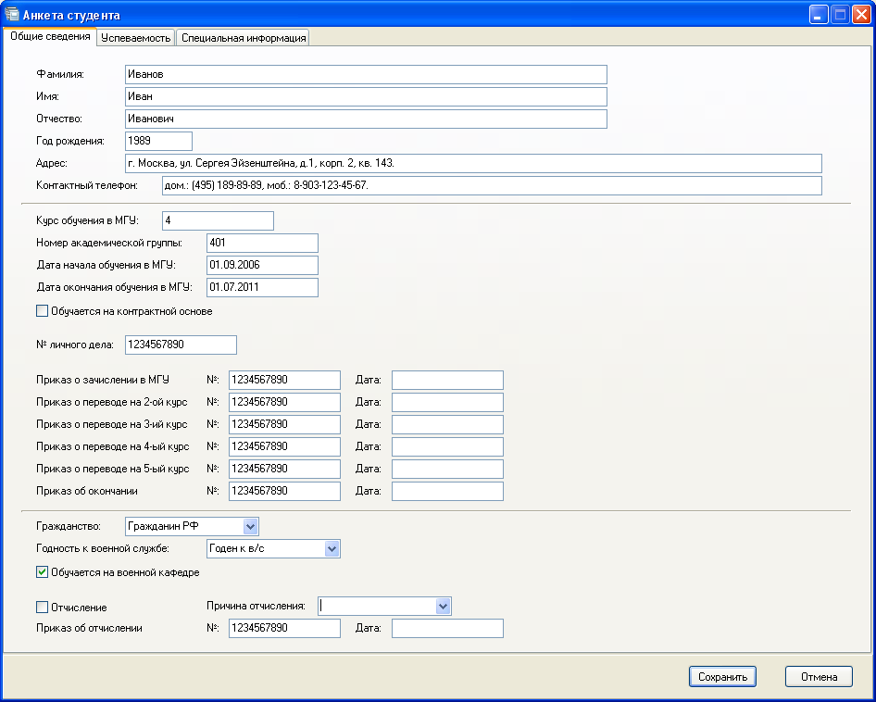Switch to the Успеваемость tab
This screenshot has width=876, height=702.
[x=136, y=38]
